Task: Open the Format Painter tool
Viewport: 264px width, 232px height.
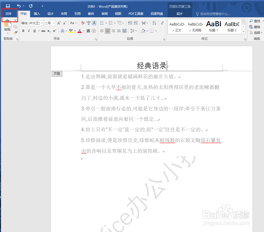Action: click(x=15, y=32)
